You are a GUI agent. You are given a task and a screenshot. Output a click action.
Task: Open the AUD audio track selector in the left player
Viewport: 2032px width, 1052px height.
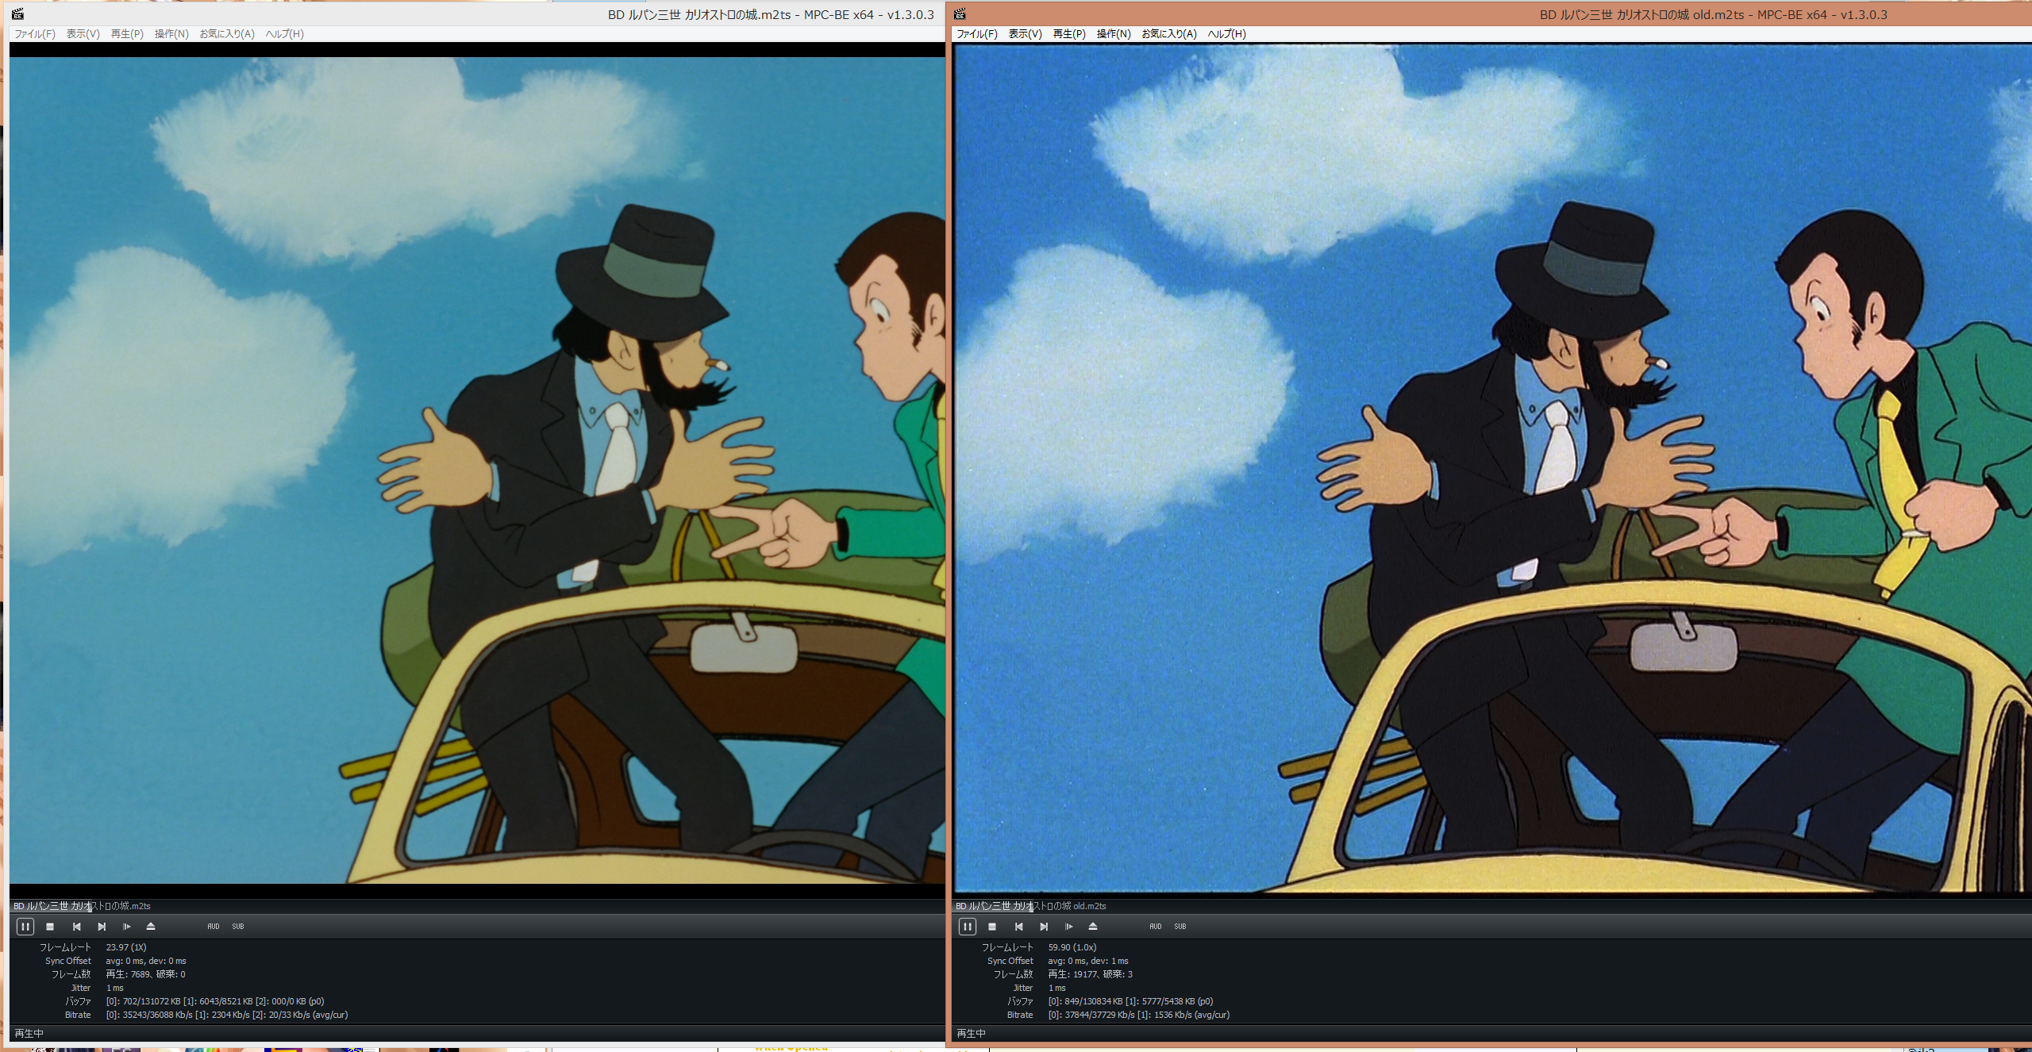point(213,926)
